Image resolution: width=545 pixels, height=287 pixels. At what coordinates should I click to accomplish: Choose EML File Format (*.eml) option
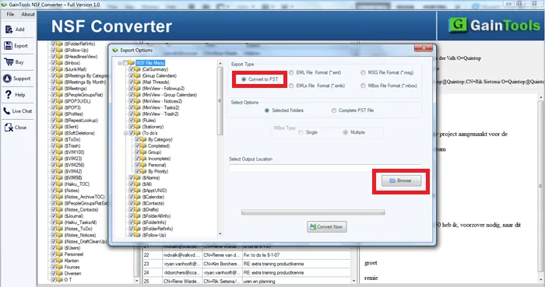tap(291, 72)
